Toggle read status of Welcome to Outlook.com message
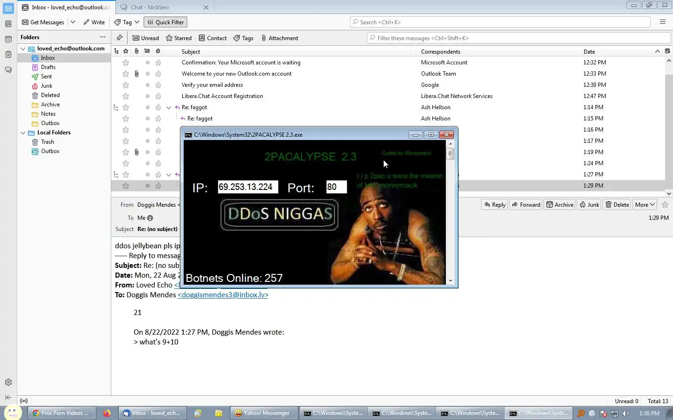The image size is (673, 420). [x=147, y=74]
